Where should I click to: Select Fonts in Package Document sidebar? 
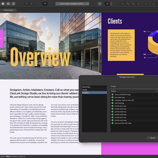94,90
